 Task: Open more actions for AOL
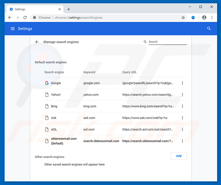(182, 129)
